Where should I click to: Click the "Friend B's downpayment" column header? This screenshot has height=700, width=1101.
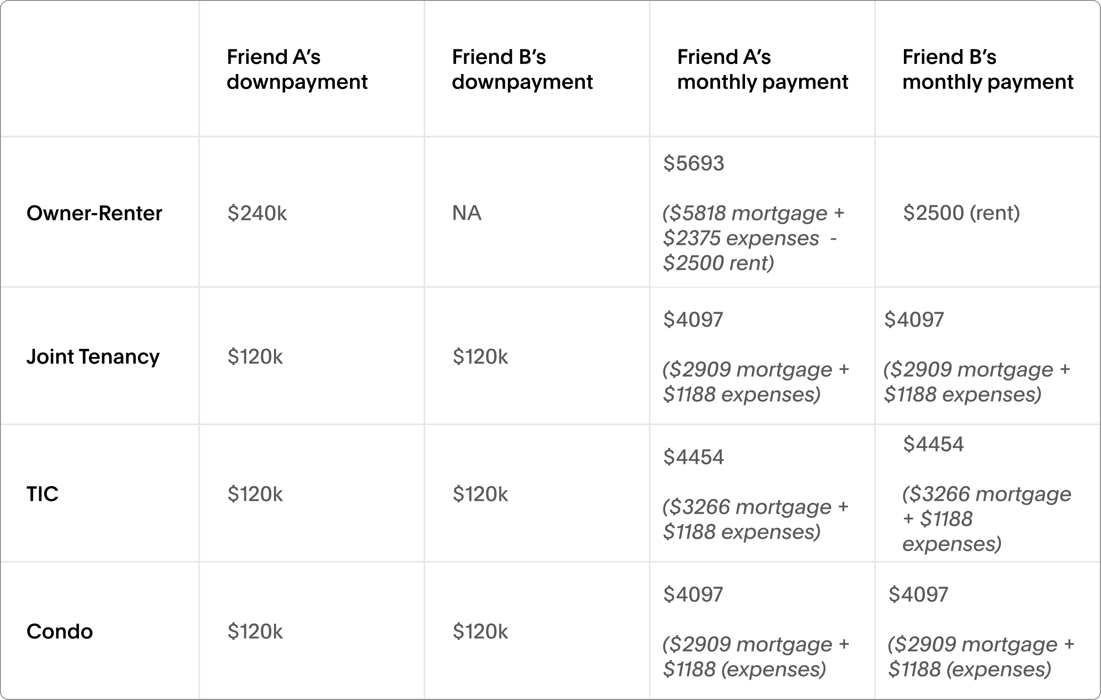click(x=522, y=70)
